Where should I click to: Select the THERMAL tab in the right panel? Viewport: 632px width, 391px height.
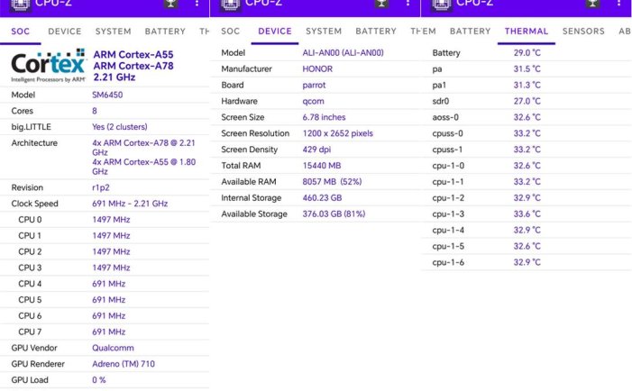click(x=526, y=31)
